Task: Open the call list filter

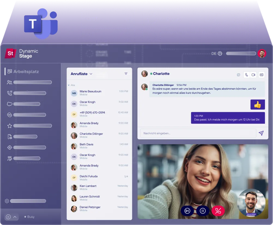Action: tap(126, 73)
